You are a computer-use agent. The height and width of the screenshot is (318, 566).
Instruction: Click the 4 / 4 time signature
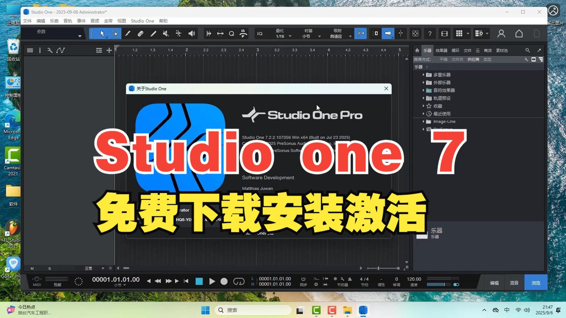(364, 279)
